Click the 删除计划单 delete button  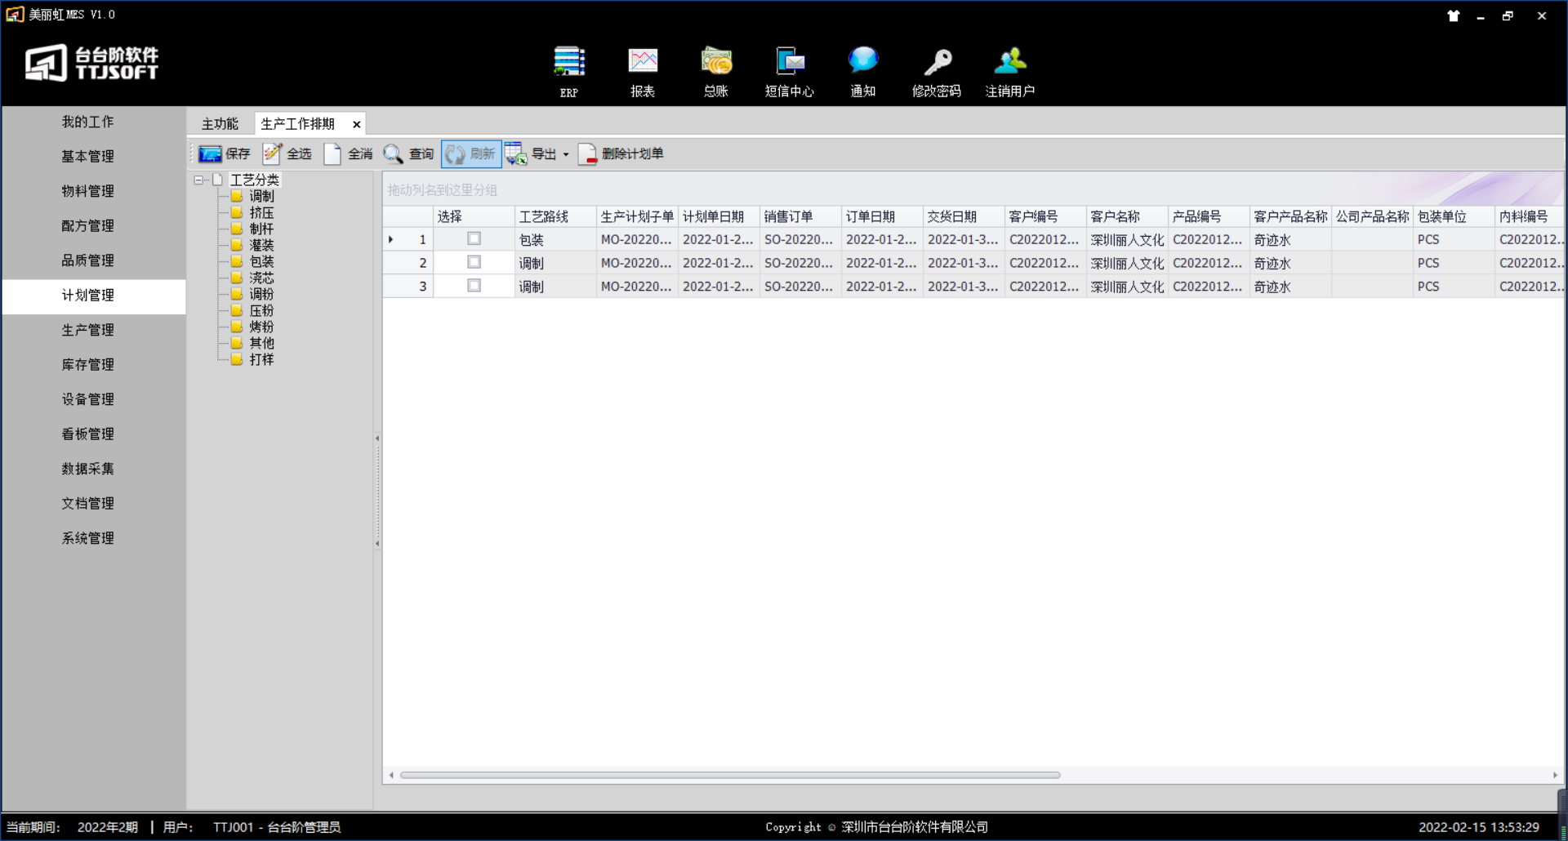(621, 154)
